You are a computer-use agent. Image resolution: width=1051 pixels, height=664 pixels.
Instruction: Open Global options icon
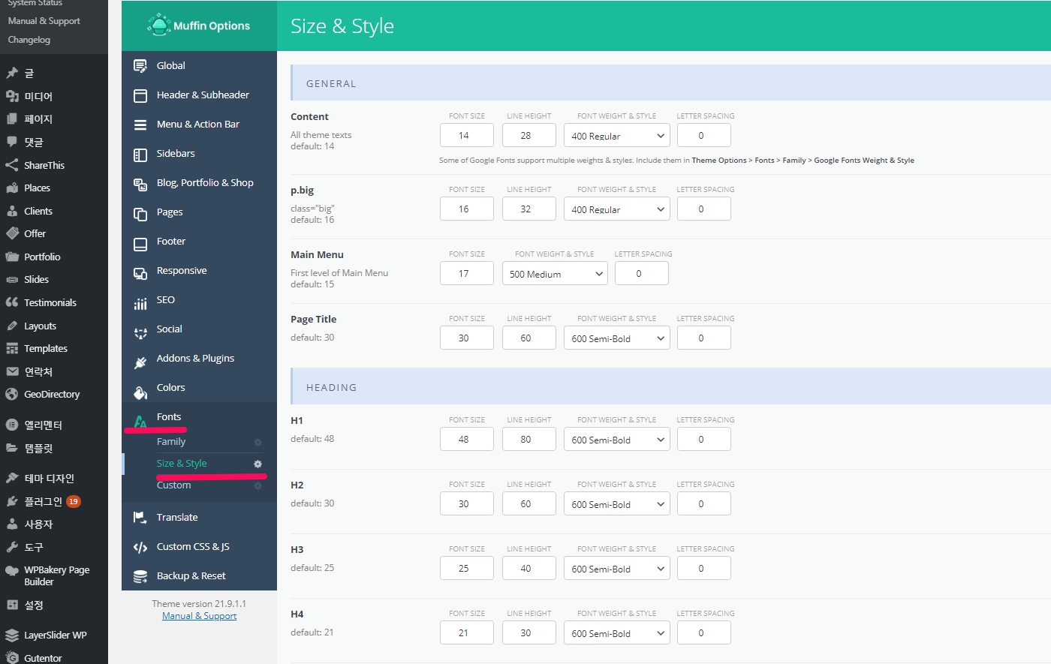(x=140, y=66)
